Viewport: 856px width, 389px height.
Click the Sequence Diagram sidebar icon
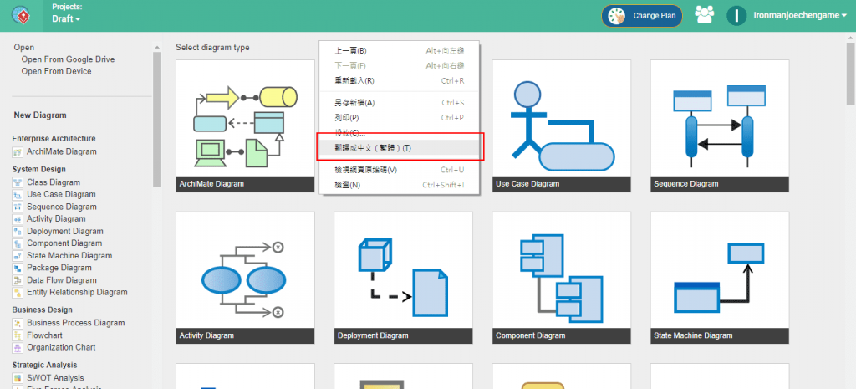18,207
